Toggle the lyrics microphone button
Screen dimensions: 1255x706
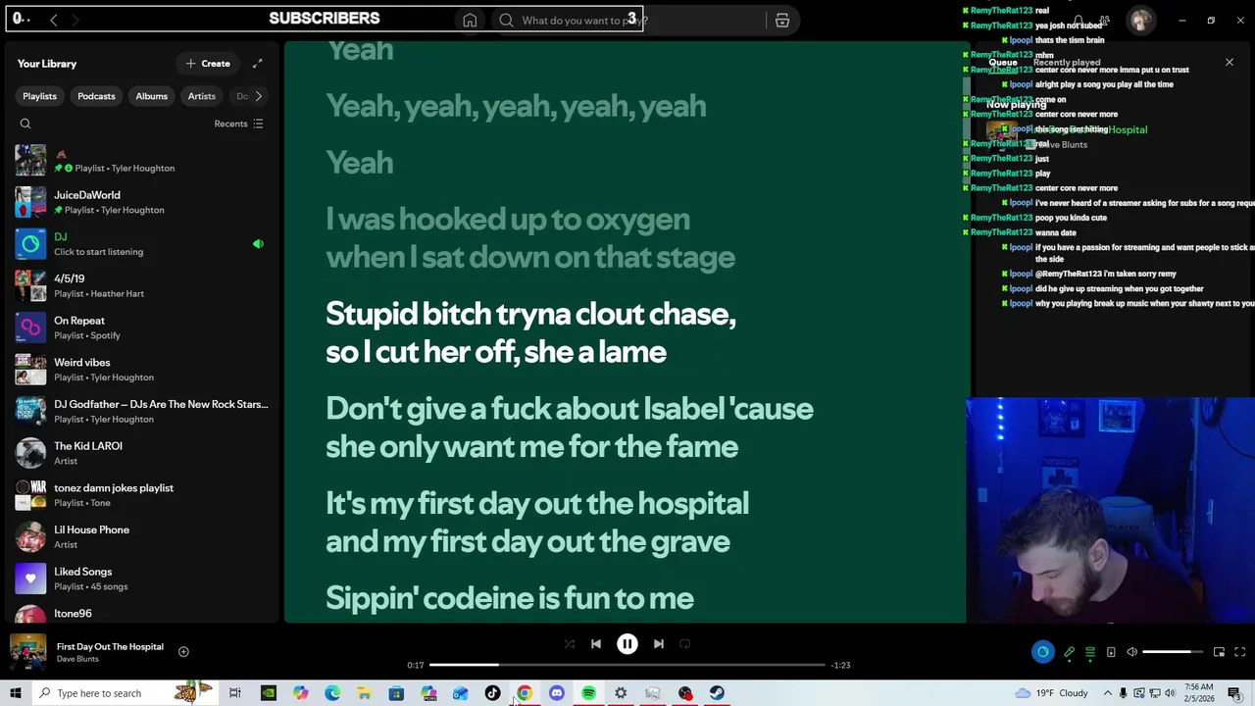click(x=1070, y=652)
